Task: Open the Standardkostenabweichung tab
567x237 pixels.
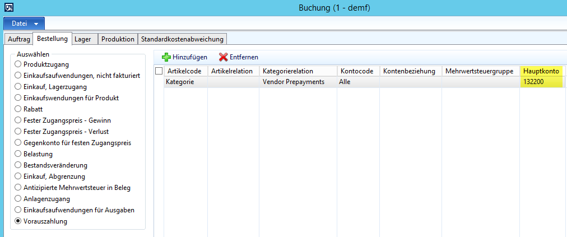Action: pos(182,39)
